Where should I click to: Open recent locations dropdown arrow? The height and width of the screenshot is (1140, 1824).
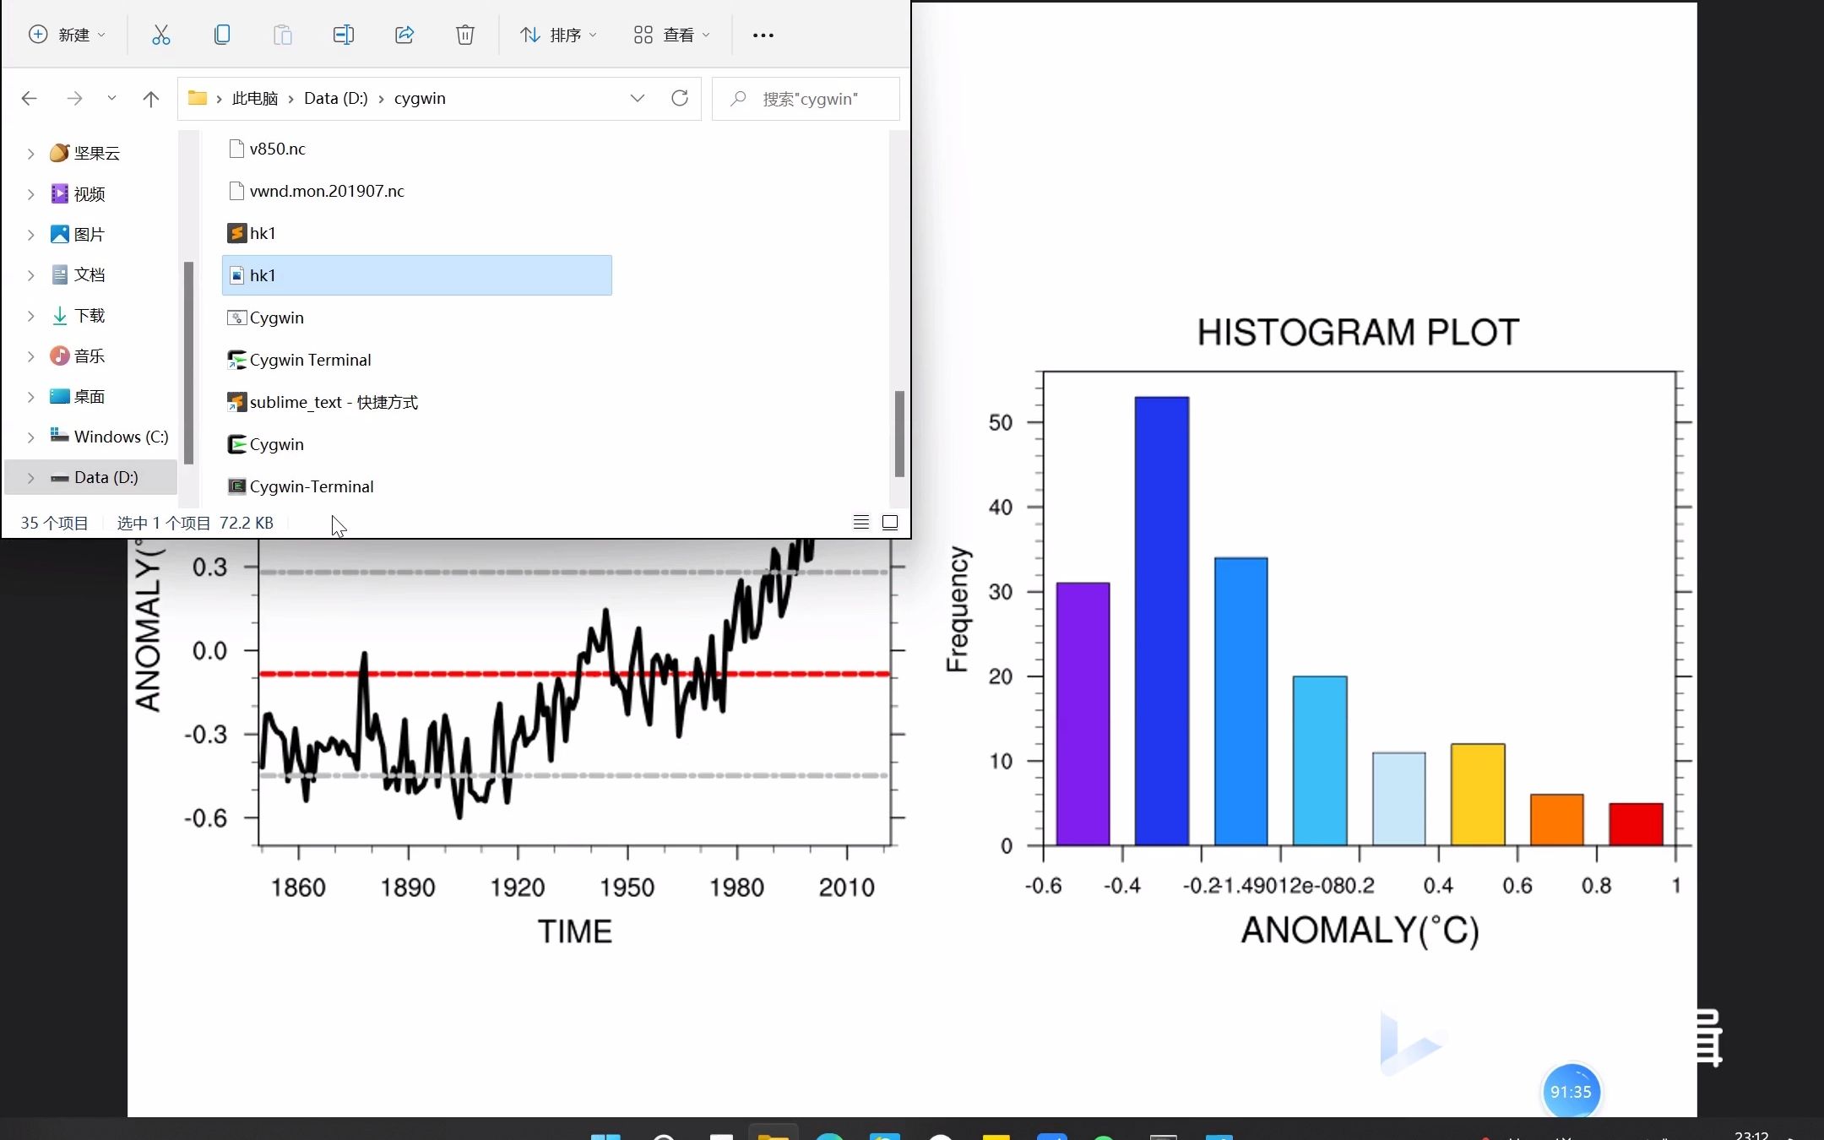click(111, 99)
